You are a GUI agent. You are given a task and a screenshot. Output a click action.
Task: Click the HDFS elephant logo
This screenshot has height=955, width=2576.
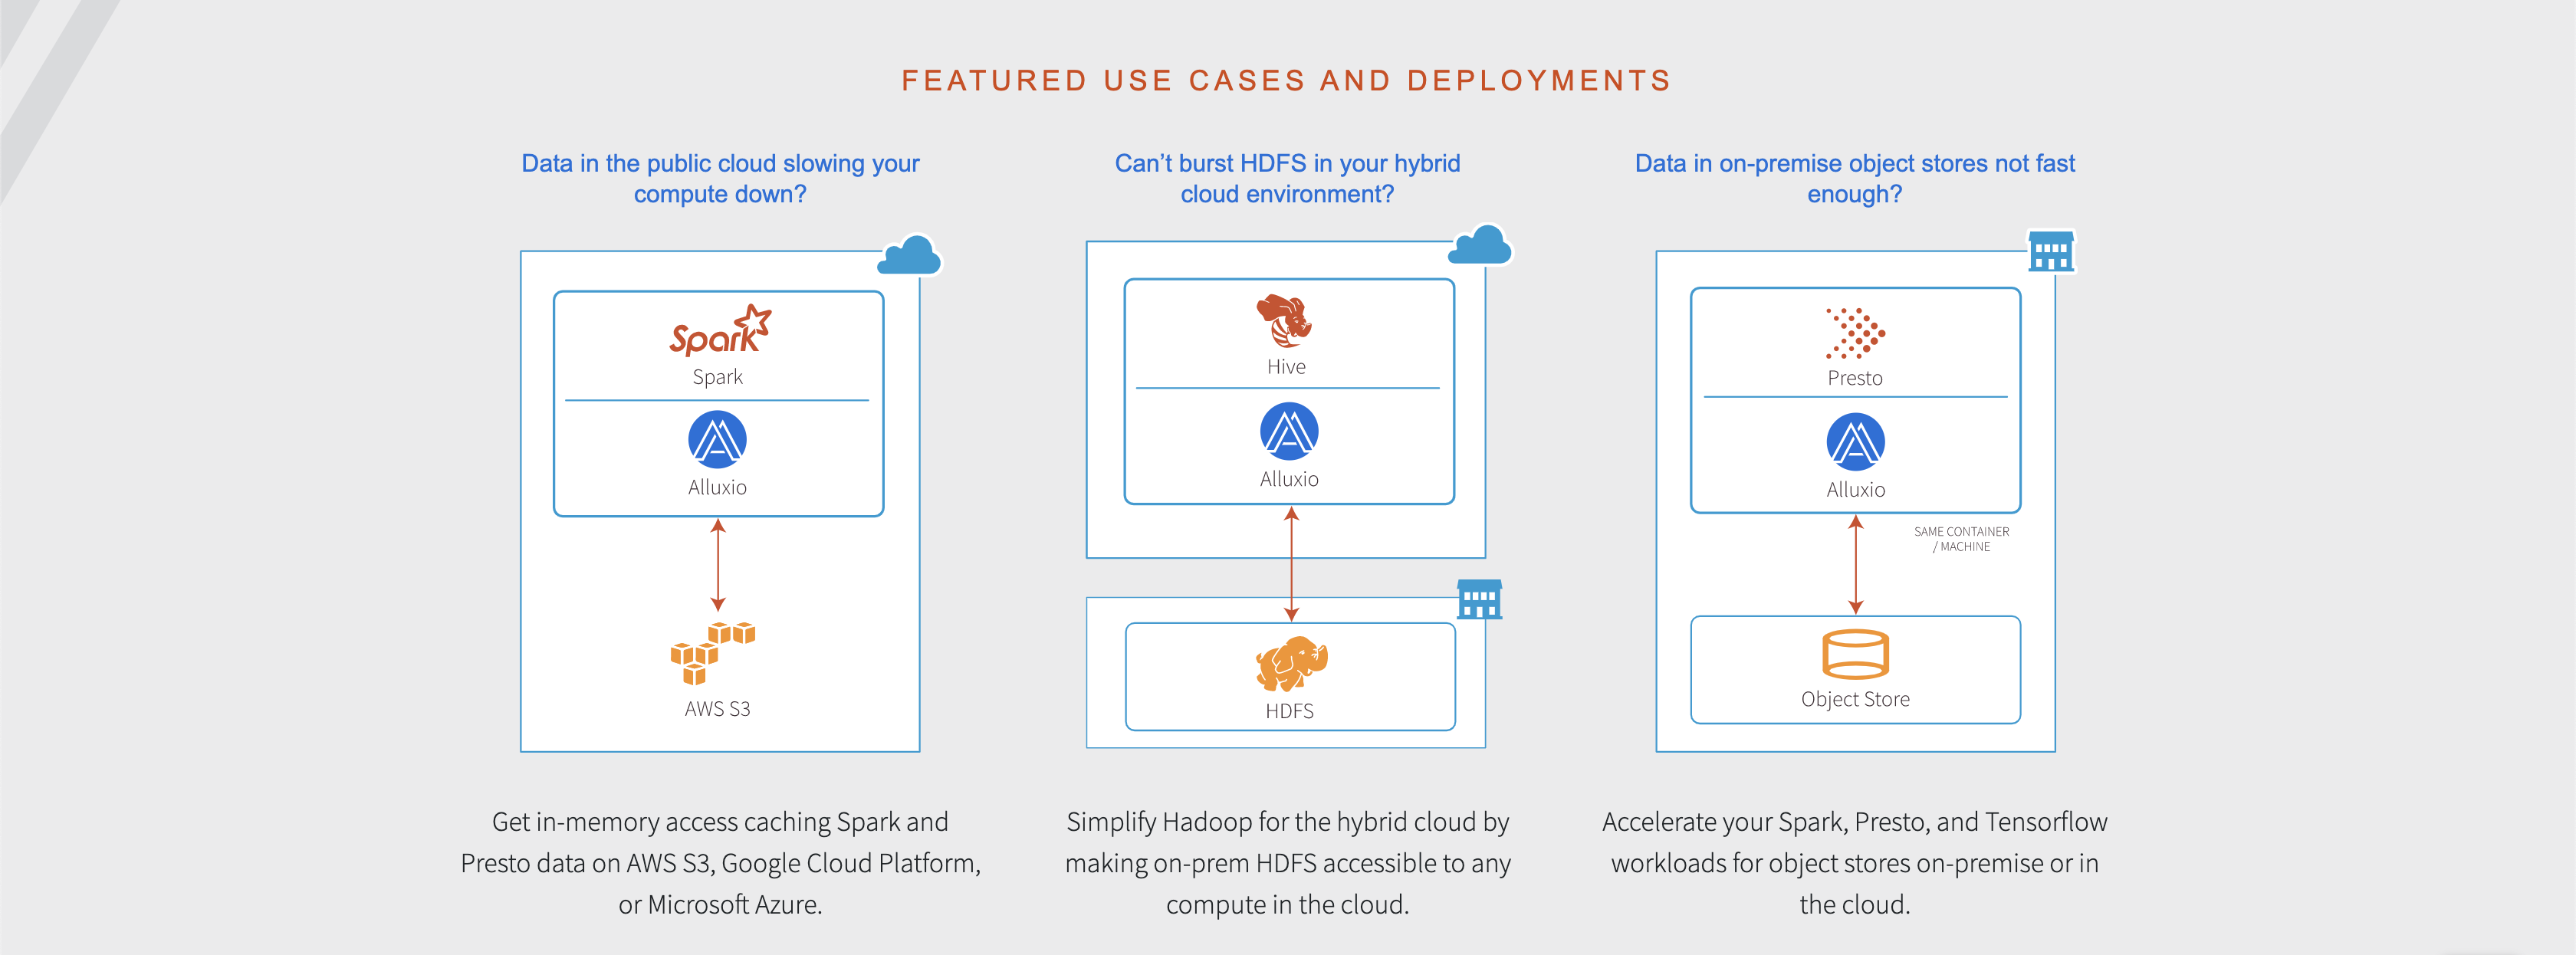1291,664
